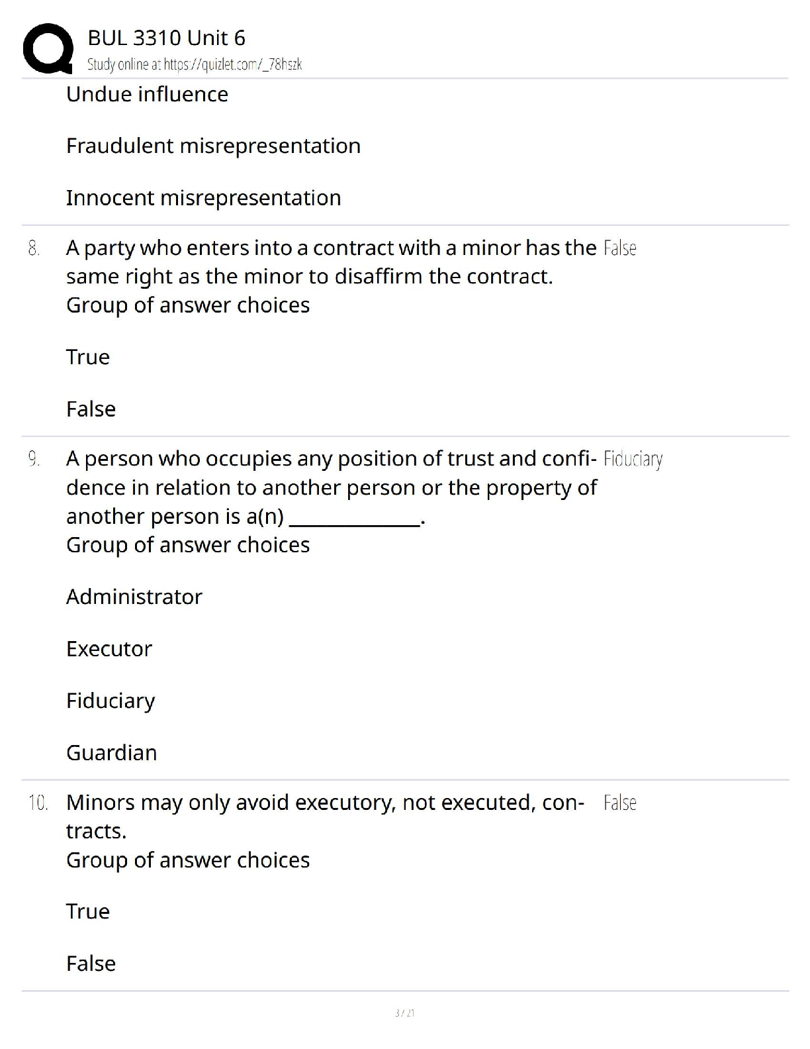Viewport: 810px width, 1049px height.
Task: Click the False answer beside question 8
Action: 620,248
